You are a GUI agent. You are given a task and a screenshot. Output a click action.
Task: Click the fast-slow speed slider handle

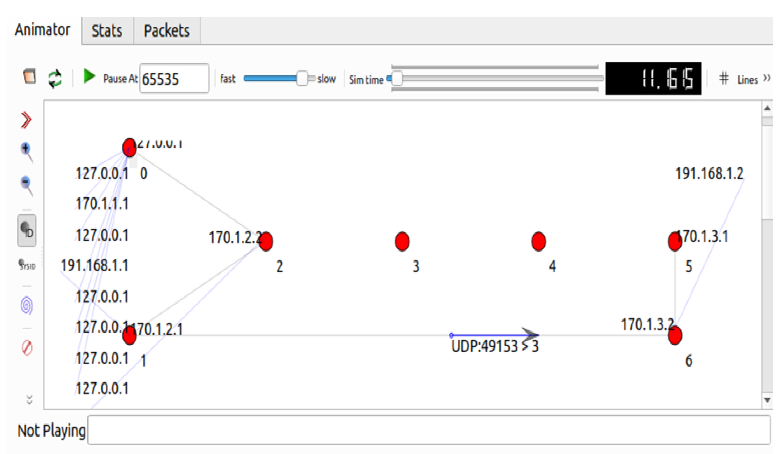tap(302, 79)
